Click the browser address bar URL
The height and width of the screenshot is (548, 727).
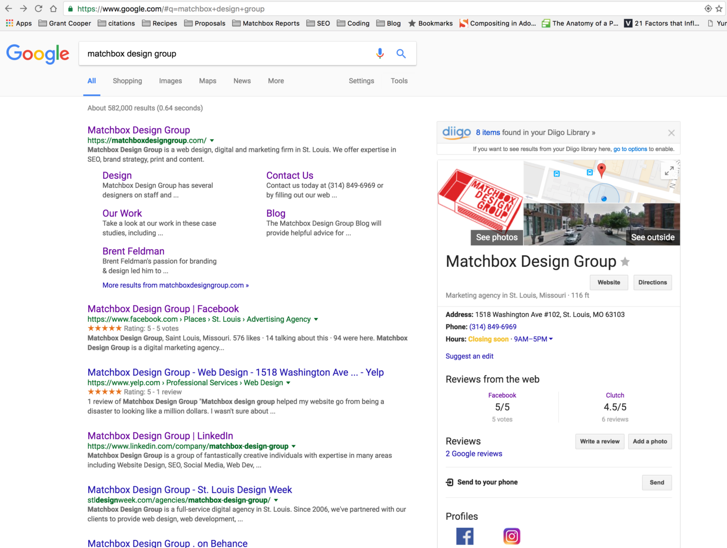[171, 9]
